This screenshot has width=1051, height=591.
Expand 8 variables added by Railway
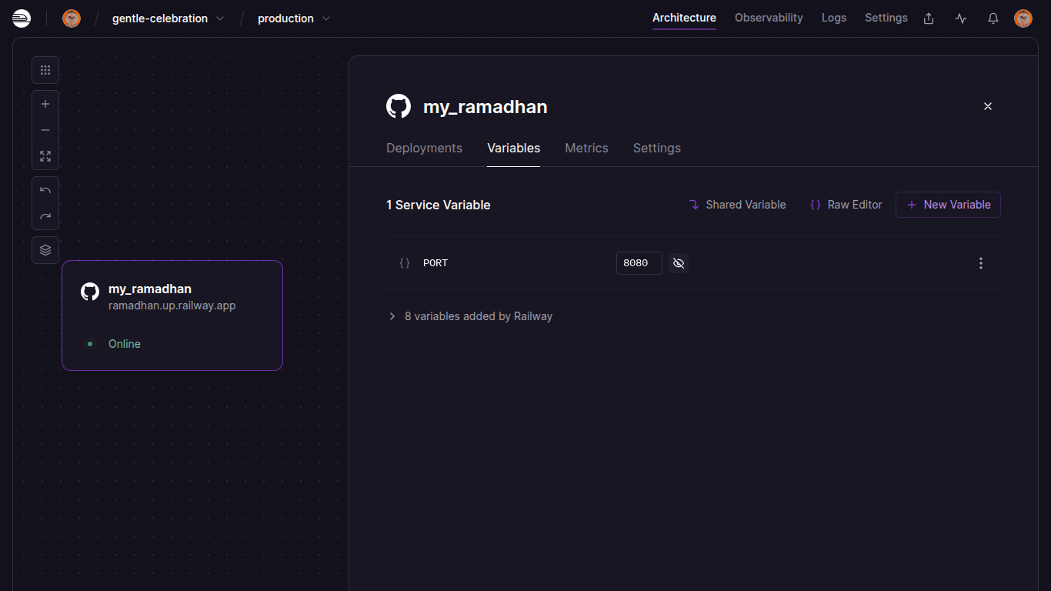tap(470, 316)
